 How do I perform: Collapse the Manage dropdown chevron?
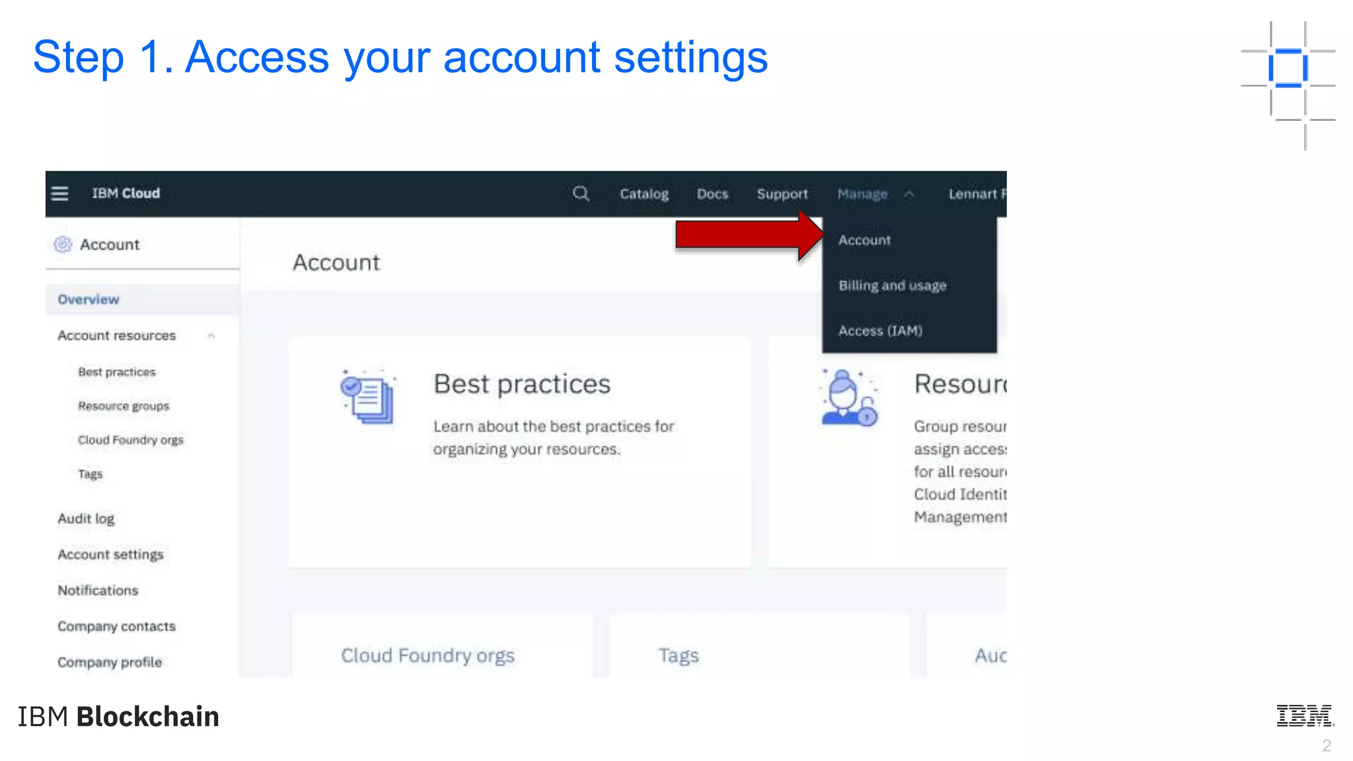(910, 194)
